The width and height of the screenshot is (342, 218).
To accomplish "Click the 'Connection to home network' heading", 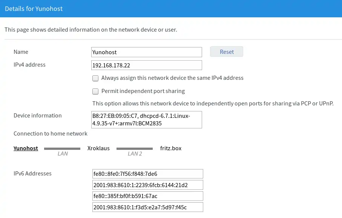I will coord(51,134).
